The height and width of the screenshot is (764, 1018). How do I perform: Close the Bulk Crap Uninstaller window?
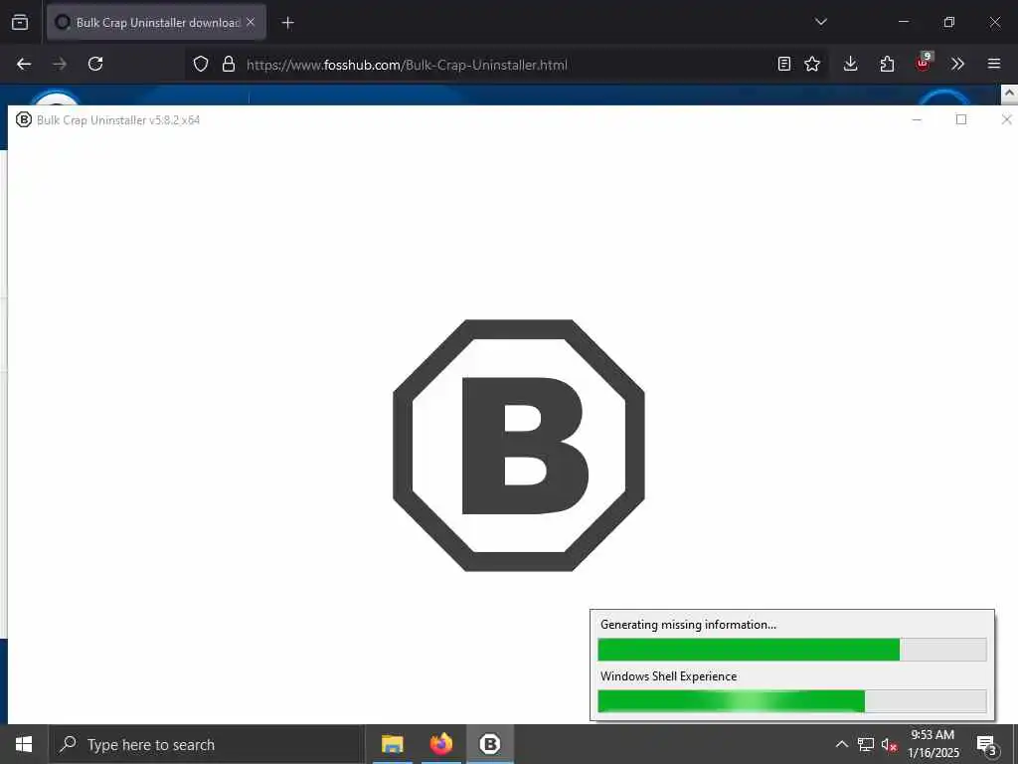tap(1006, 119)
